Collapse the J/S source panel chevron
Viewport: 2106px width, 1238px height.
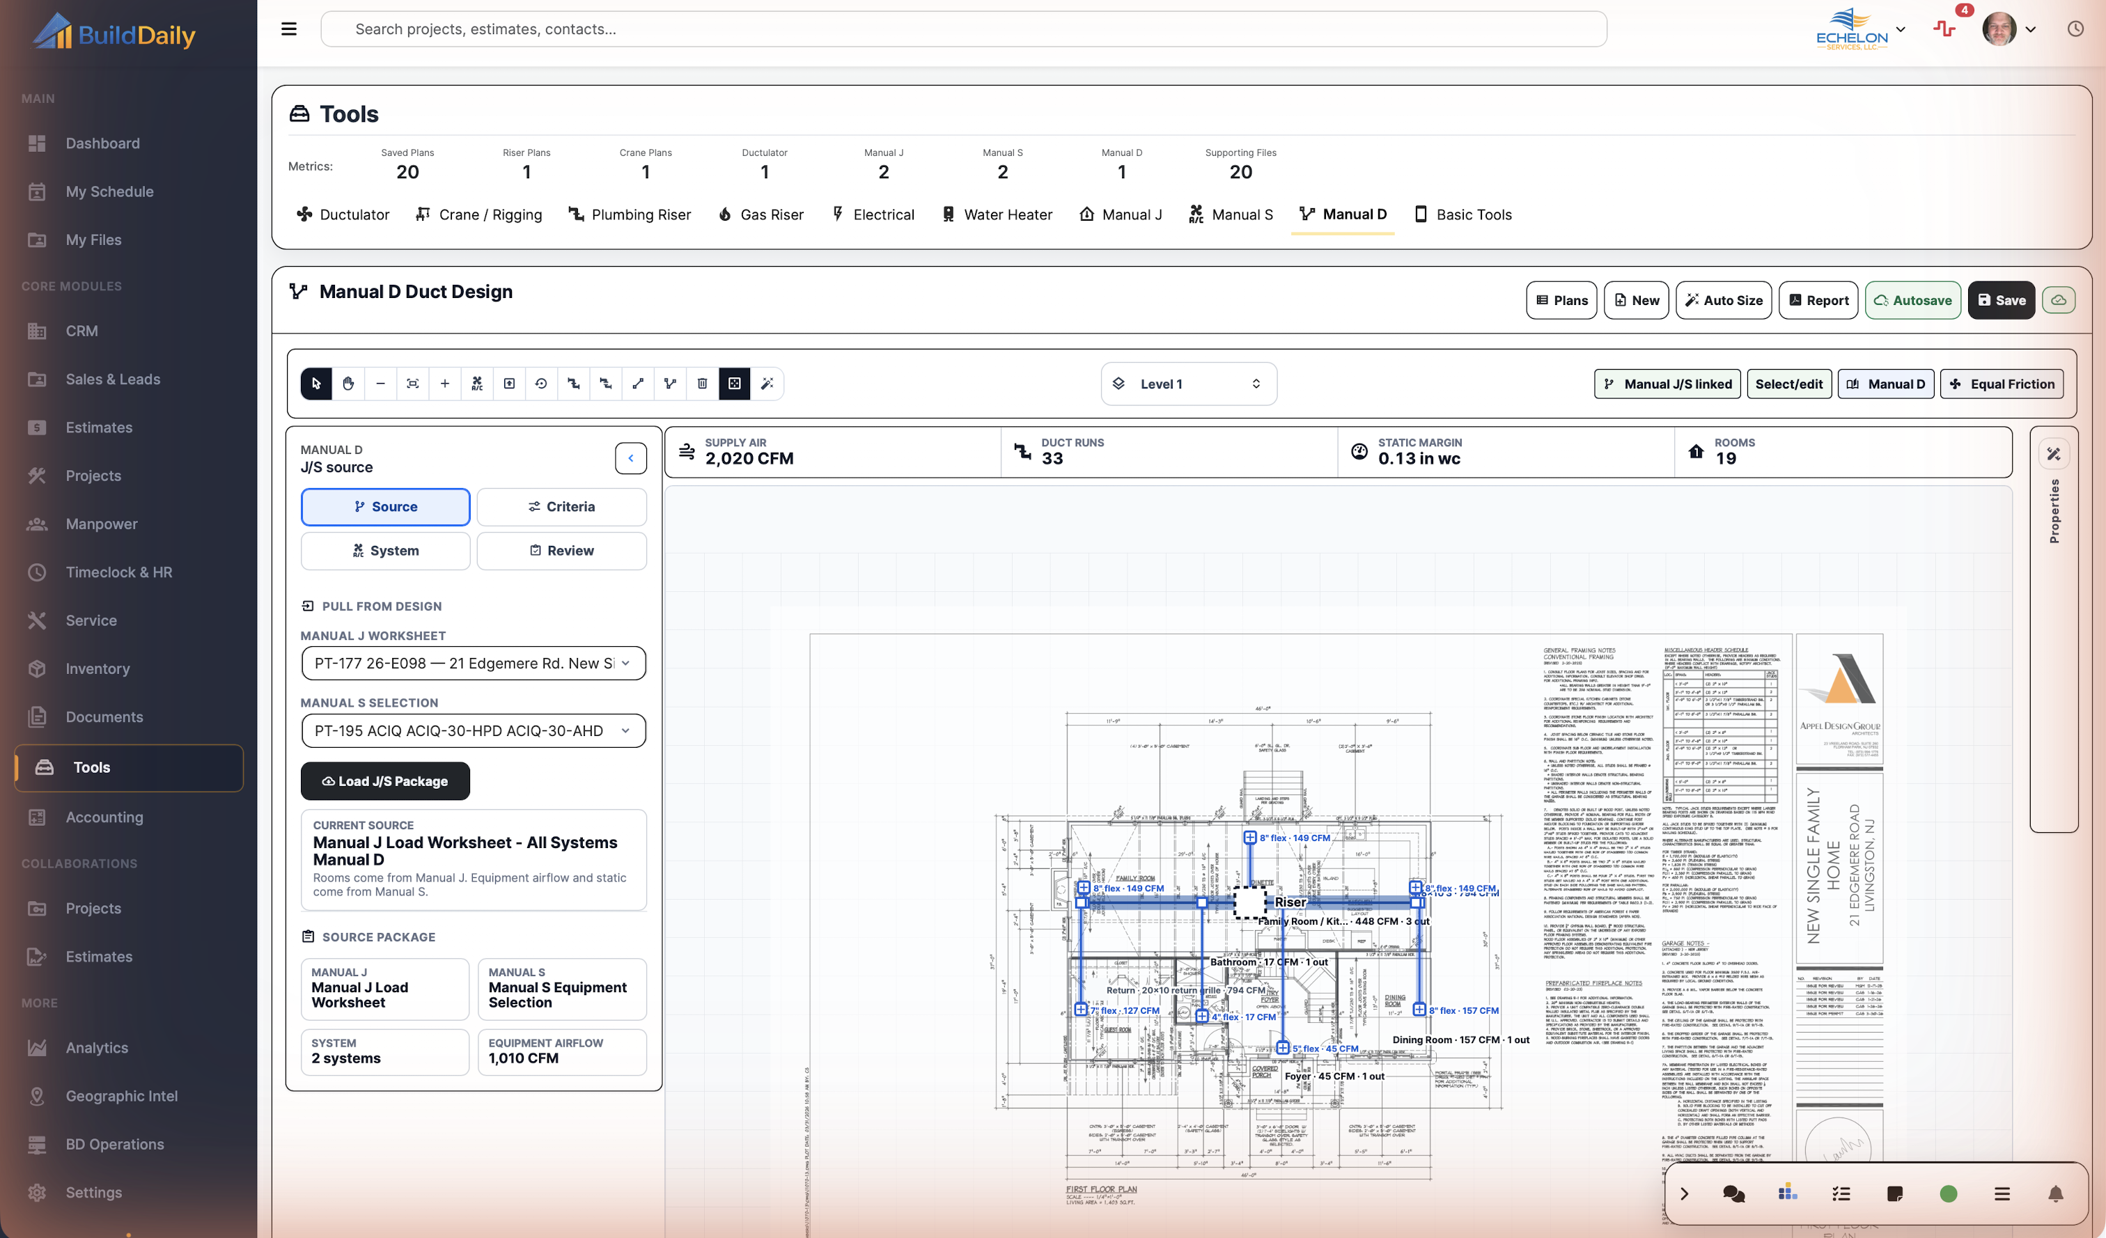click(631, 457)
